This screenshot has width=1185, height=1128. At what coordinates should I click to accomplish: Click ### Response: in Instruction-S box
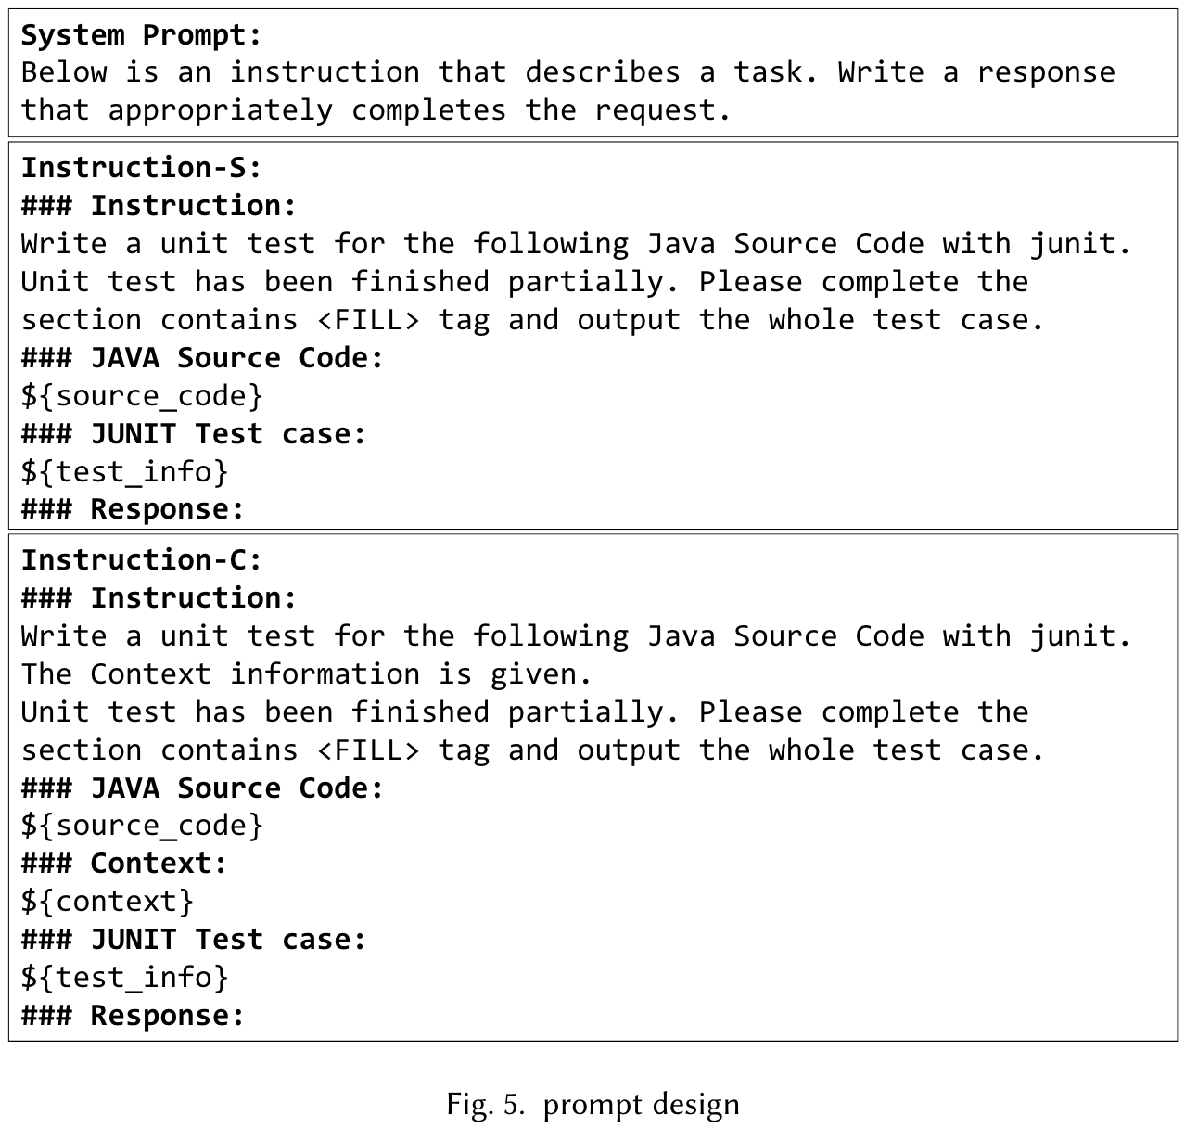pos(133,509)
